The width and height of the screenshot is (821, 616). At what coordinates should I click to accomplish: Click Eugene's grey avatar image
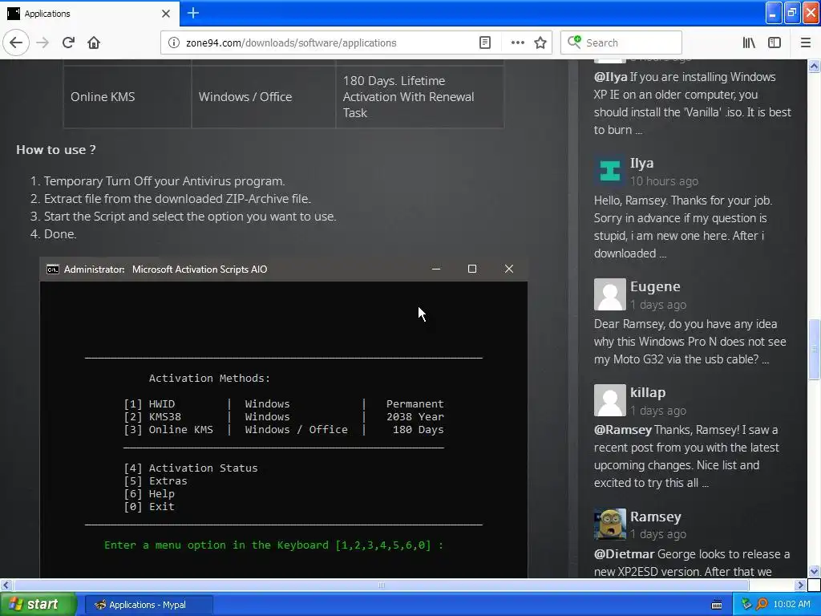pos(610,294)
